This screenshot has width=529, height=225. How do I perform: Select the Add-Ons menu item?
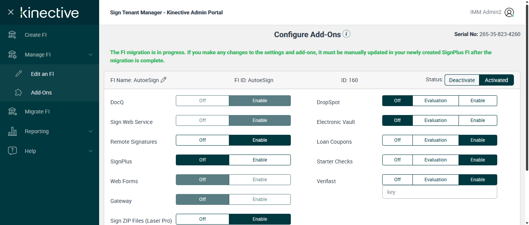[x=41, y=93]
